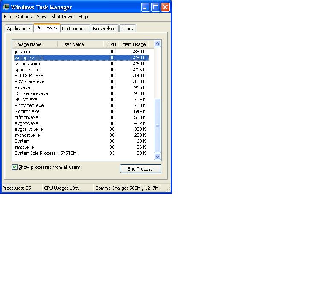Click the 916 K memory value
Screen dimensions: 324x281
click(140, 87)
